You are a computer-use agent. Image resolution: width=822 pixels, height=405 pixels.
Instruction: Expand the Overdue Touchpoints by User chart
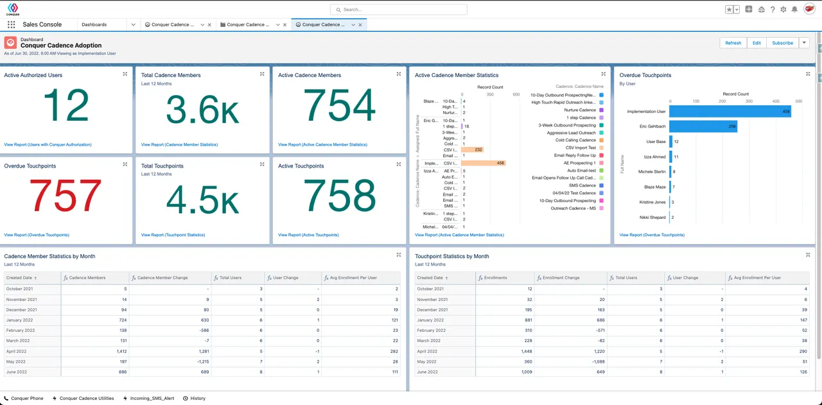pos(808,74)
